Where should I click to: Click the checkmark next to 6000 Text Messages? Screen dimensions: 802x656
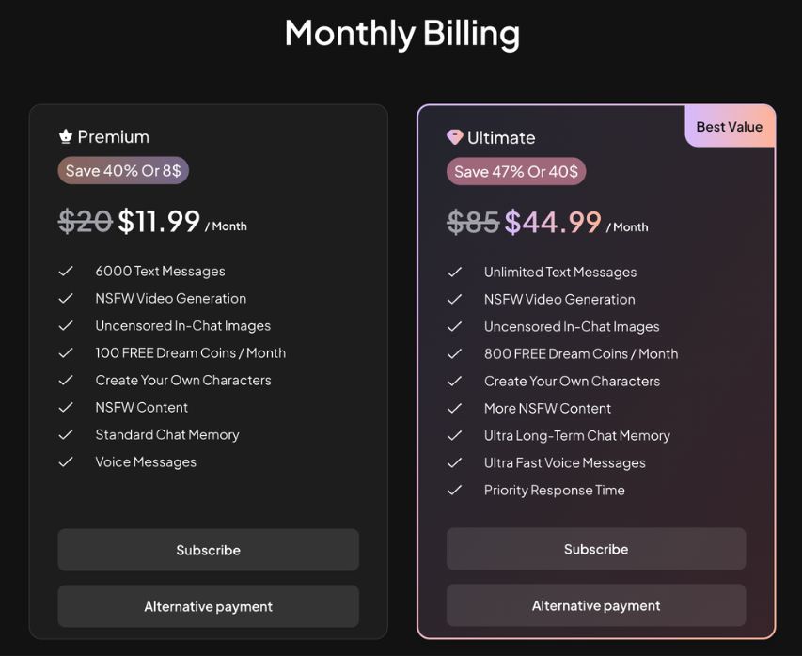point(66,271)
